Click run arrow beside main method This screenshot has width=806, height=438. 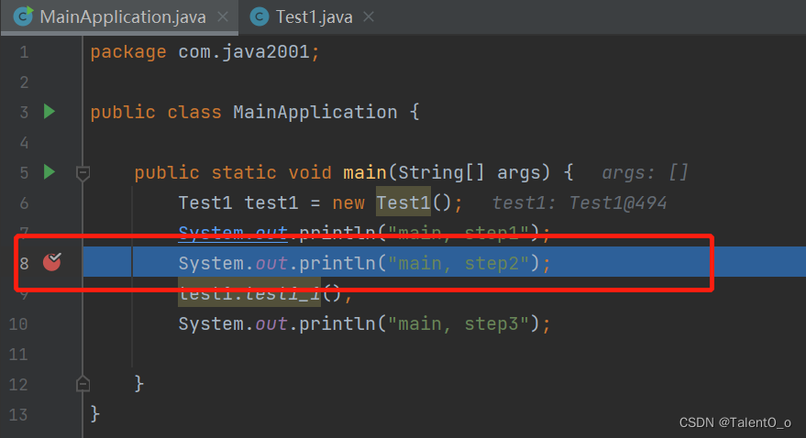coord(50,172)
